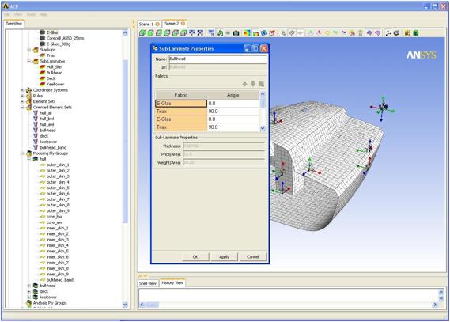Click the outer_skin_1 ply icon
The height and width of the screenshot is (322, 450).
point(43,165)
